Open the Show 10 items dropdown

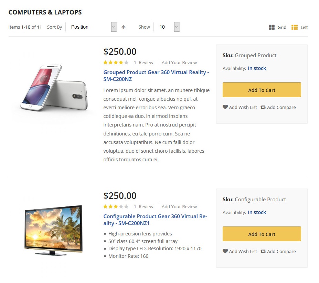(167, 27)
